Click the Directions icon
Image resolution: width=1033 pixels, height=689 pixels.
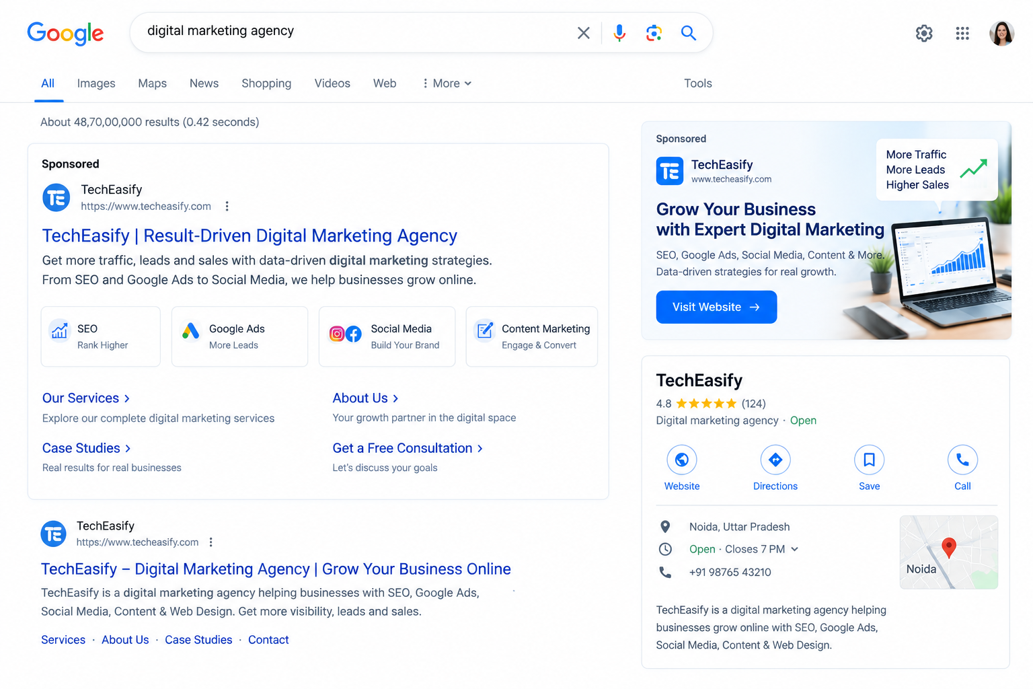pos(775,460)
